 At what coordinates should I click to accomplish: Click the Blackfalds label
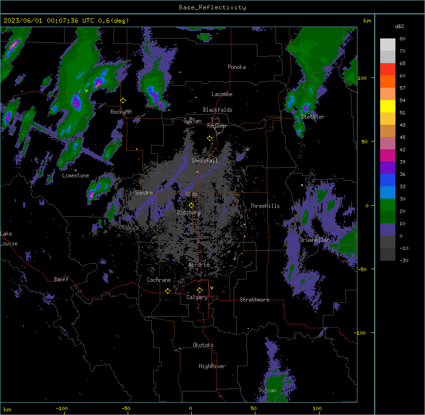217,110
